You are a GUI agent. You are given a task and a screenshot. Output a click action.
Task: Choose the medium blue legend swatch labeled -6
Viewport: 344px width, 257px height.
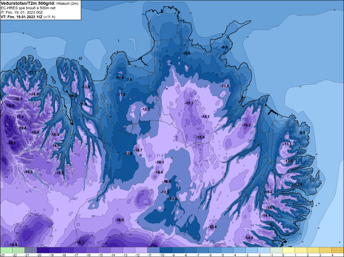215,250
